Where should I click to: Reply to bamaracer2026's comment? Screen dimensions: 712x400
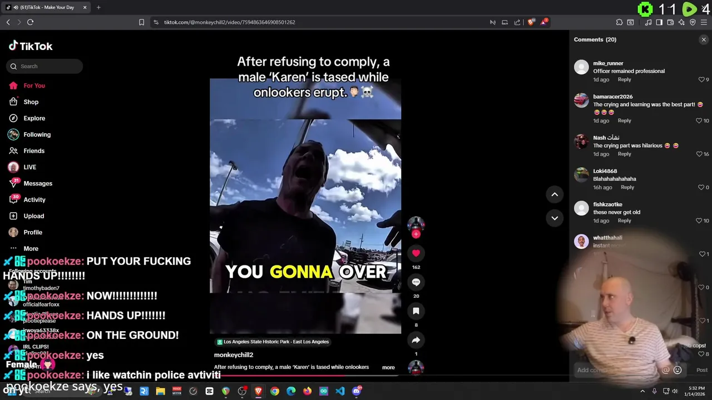click(x=624, y=121)
